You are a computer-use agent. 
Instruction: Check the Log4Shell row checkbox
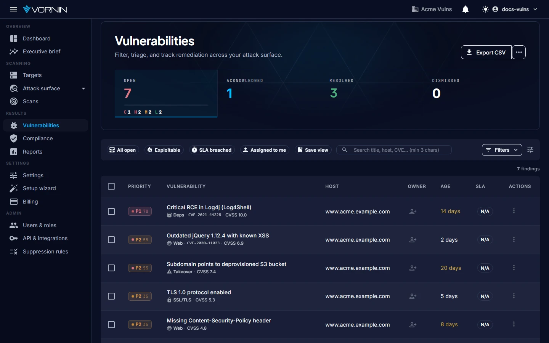pos(111,212)
